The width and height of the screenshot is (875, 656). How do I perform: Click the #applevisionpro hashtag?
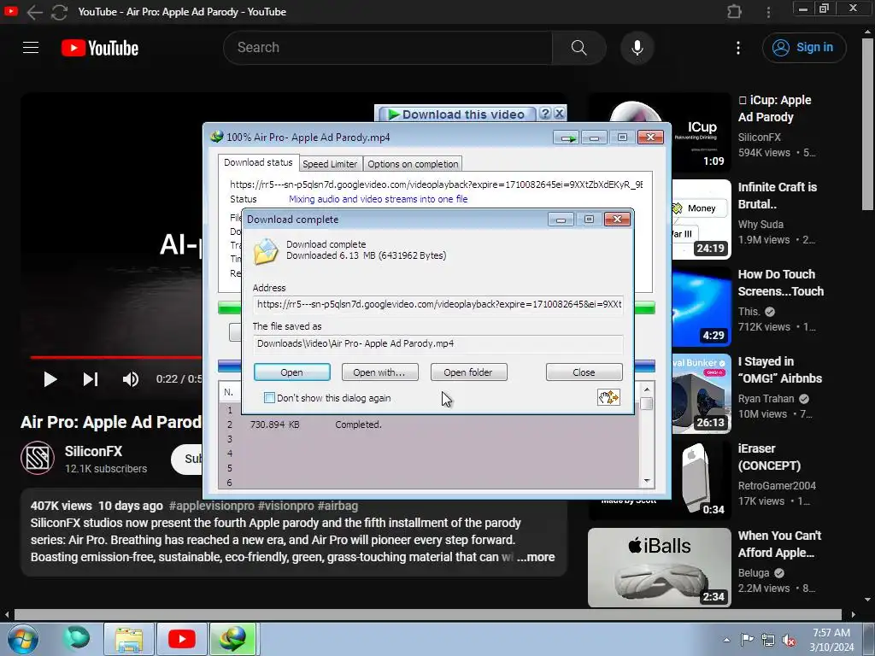(x=212, y=506)
